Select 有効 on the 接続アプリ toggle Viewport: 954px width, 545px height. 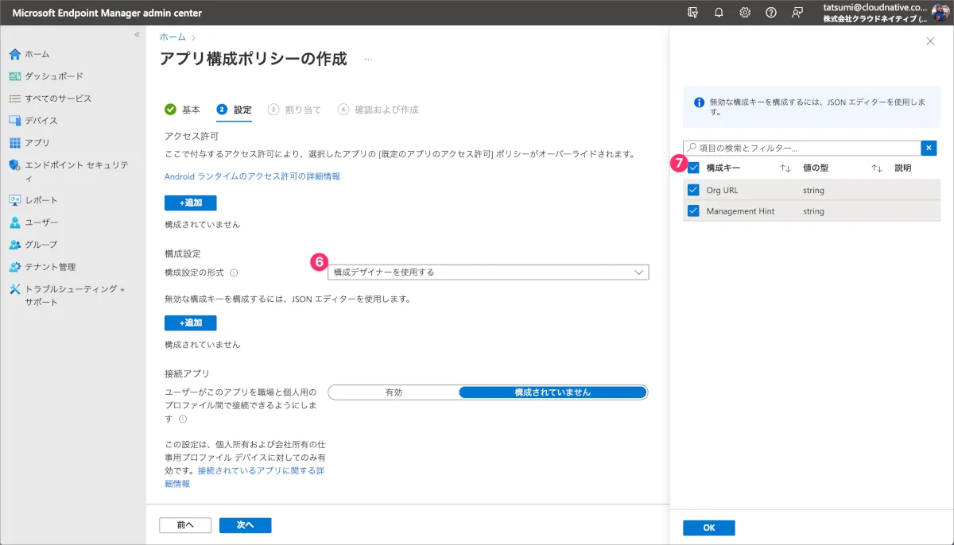[394, 392]
